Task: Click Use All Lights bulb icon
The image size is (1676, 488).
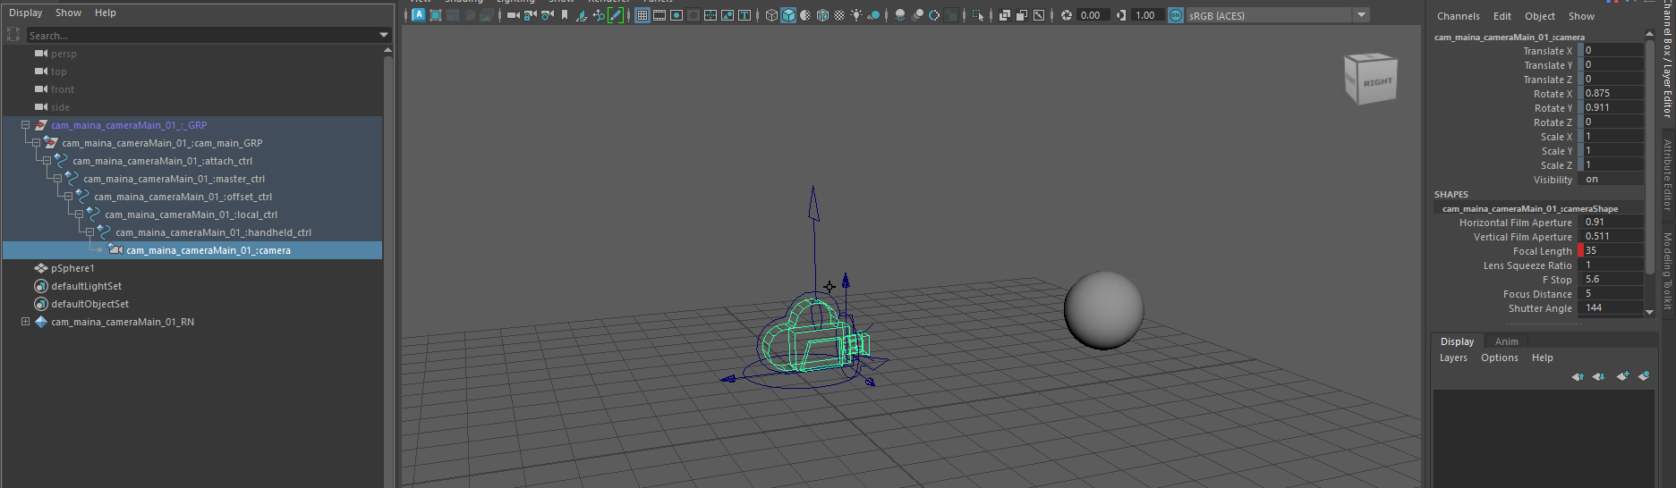Action: tap(856, 15)
